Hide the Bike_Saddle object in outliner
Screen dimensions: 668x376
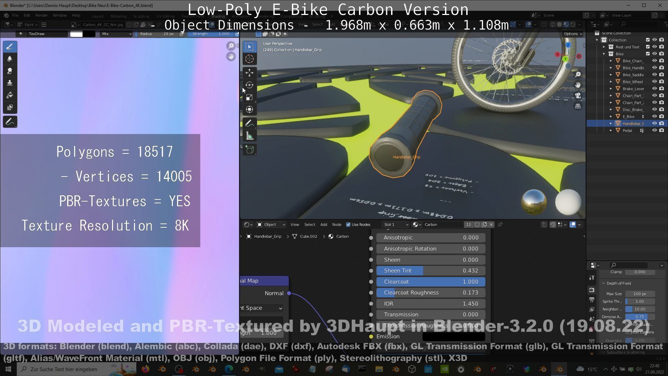[x=654, y=75]
